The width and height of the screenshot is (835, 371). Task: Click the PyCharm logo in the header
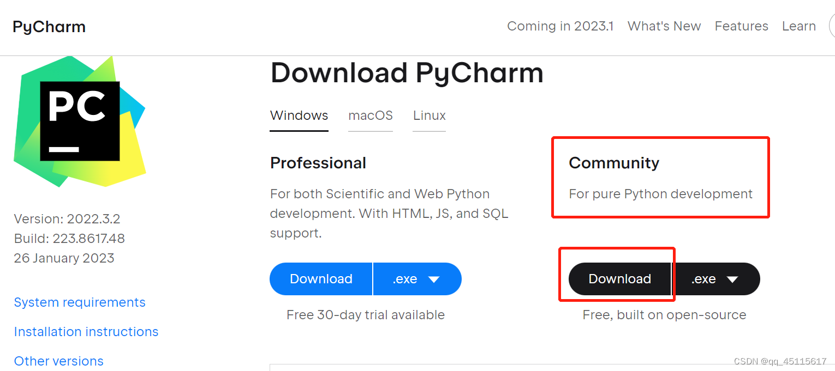click(x=49, y=26)
